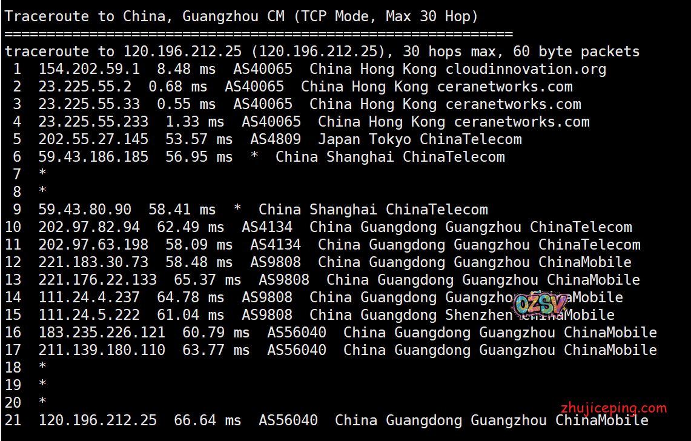Click the IP address 154.202.59.1
Viewport: 691px width, 441px height.
pos(89,69)
